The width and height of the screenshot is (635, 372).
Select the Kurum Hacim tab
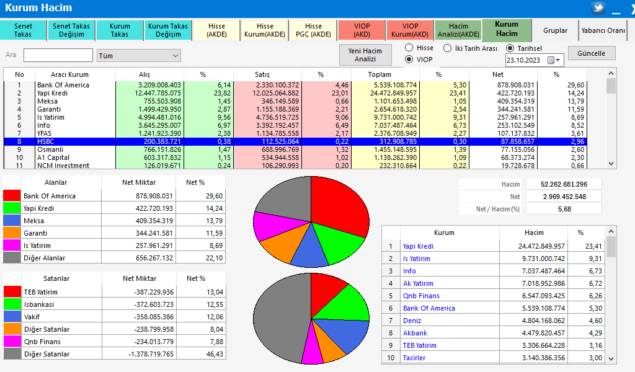tap(507, 30)
